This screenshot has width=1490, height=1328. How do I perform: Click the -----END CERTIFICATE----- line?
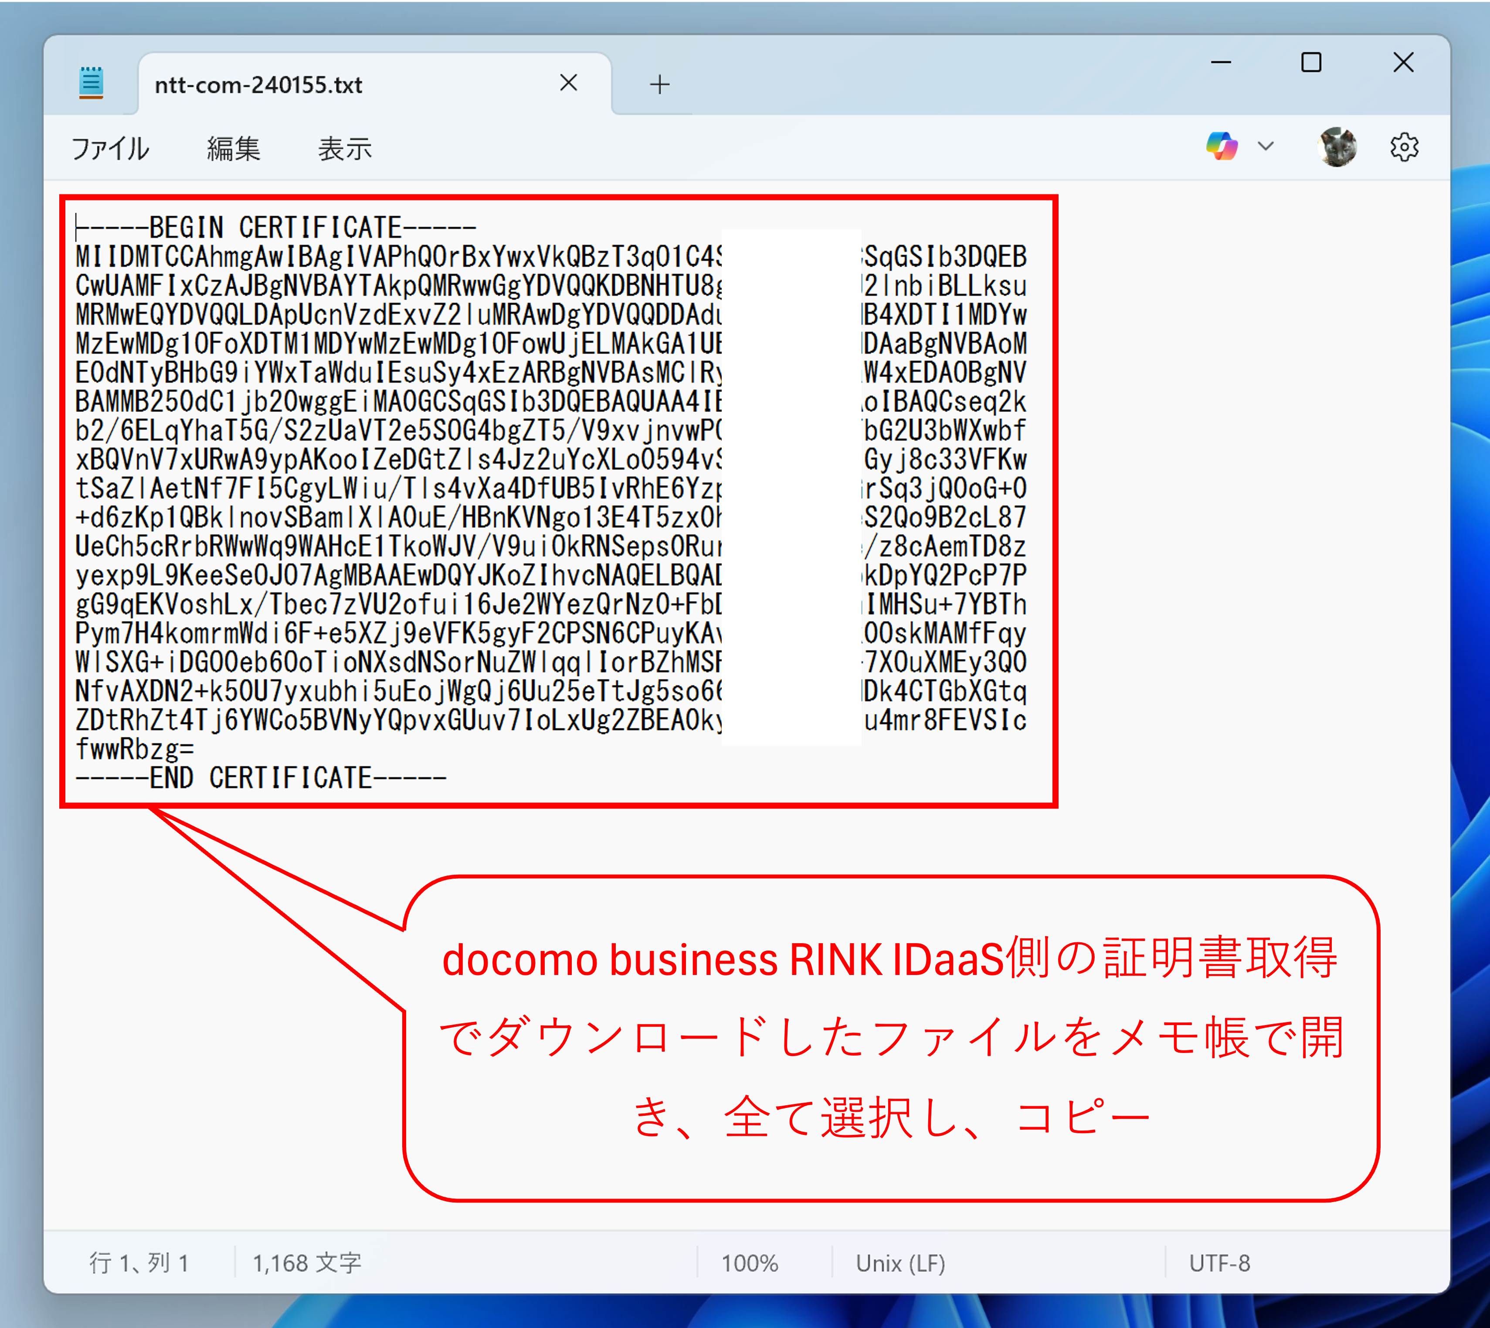pos(261,778)
